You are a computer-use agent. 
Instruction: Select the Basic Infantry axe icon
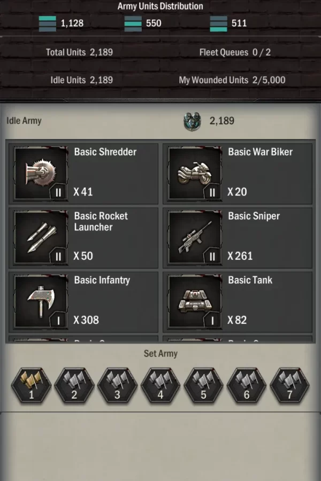coord(41,301)
